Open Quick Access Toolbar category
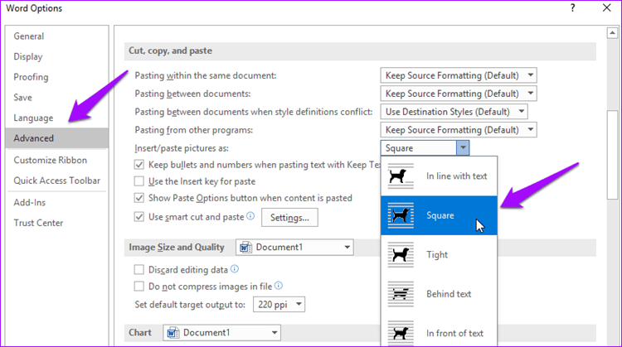Screen dimensions: 622x347 (56, 181)
